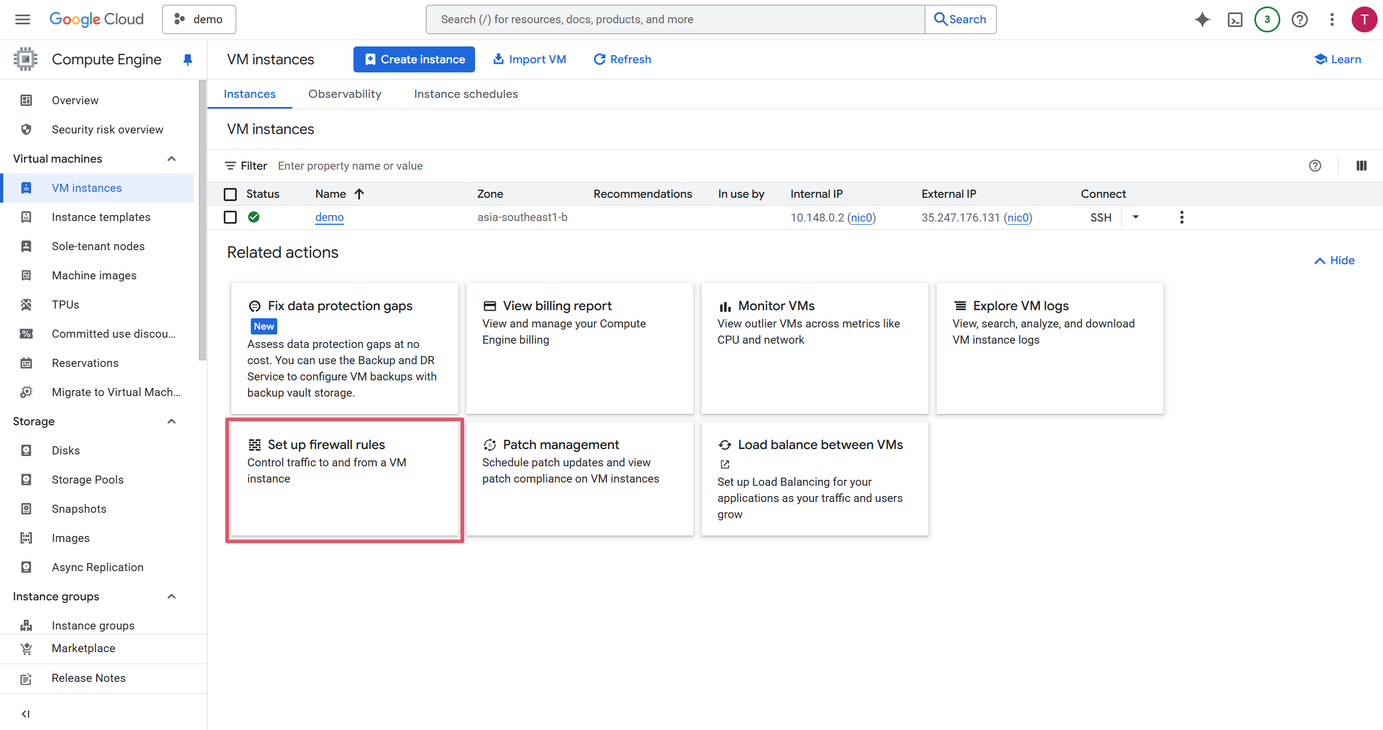The height and width of the screenshot is (730, 1383).
Task: Click the help question mark icon in header
Action: (1299, 19)
